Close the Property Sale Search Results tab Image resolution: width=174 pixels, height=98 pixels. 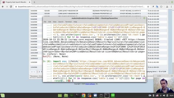(30, 2)
